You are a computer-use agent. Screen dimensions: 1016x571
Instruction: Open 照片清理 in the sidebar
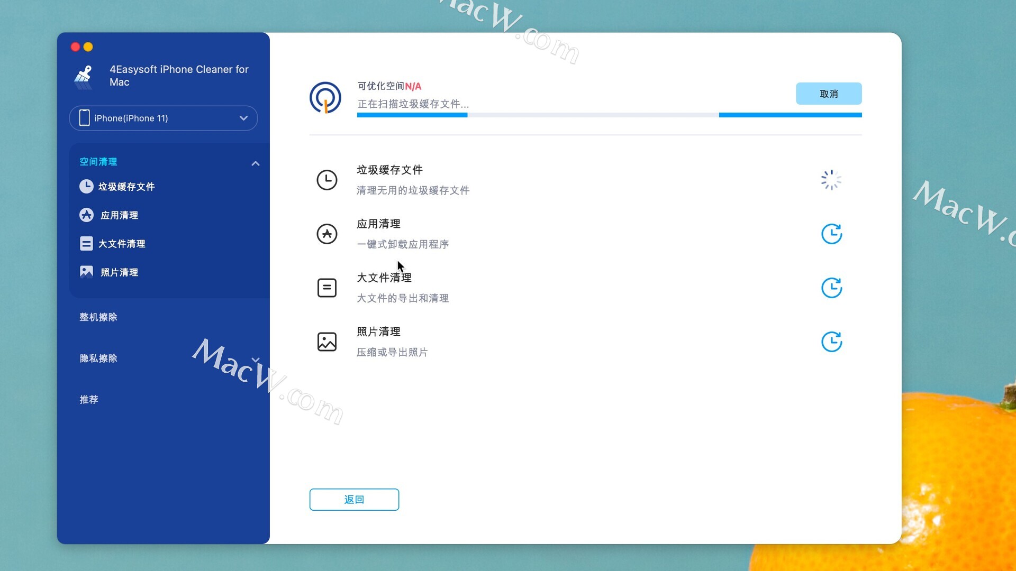click(119, 272)
